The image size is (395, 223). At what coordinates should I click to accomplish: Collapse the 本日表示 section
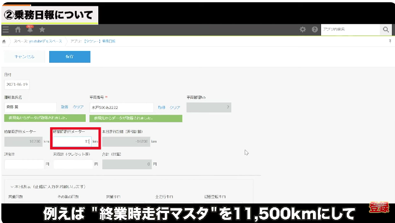coord(11,186)
